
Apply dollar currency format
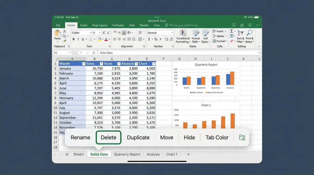point(149,39)
